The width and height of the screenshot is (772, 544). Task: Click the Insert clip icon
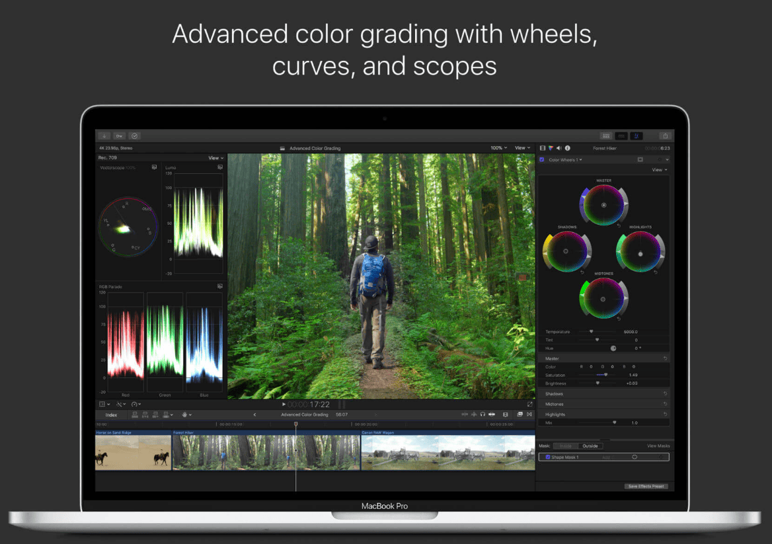pyautogui.click(x=145, y=415)
